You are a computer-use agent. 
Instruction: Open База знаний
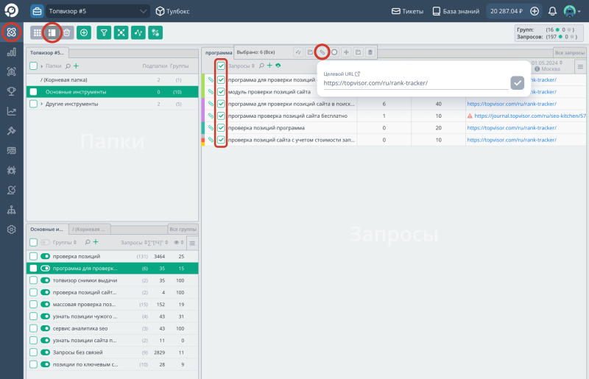456,11
